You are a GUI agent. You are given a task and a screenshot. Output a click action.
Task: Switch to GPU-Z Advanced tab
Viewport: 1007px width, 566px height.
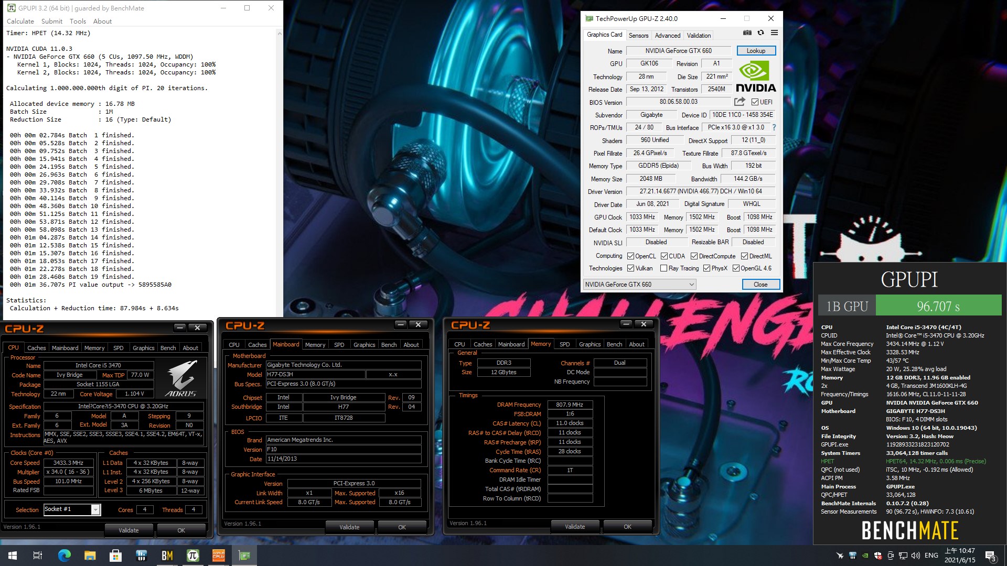click(667, 35)
